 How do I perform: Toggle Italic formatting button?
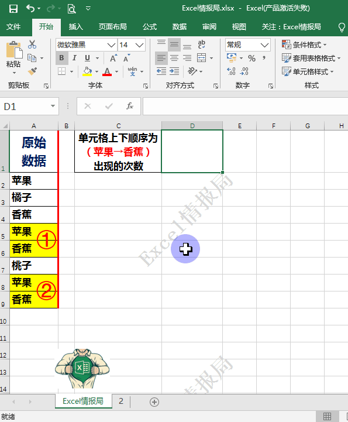click(74, 58)
